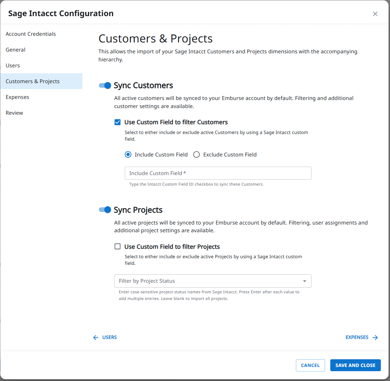This screenshot has width=390, height=381.
Task: Open the Filter by Project Status dropdown
Action: [213, 281]
